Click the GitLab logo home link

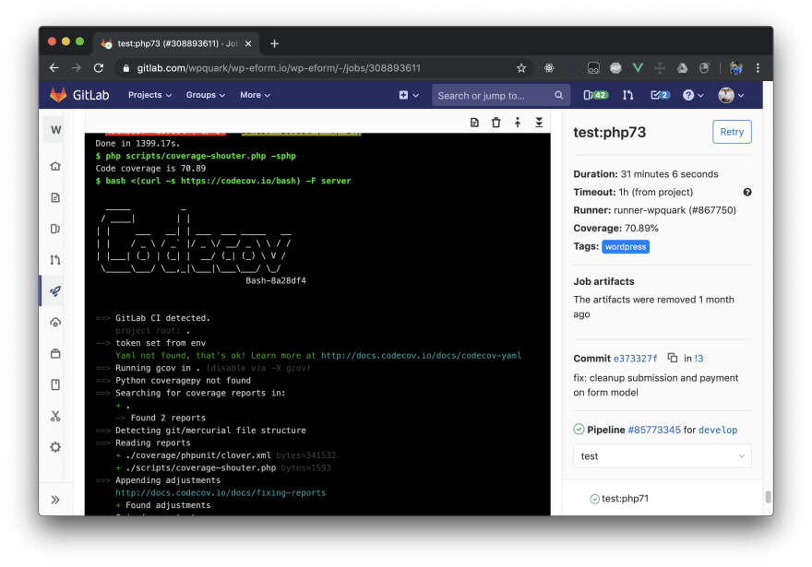coord(79,95)
